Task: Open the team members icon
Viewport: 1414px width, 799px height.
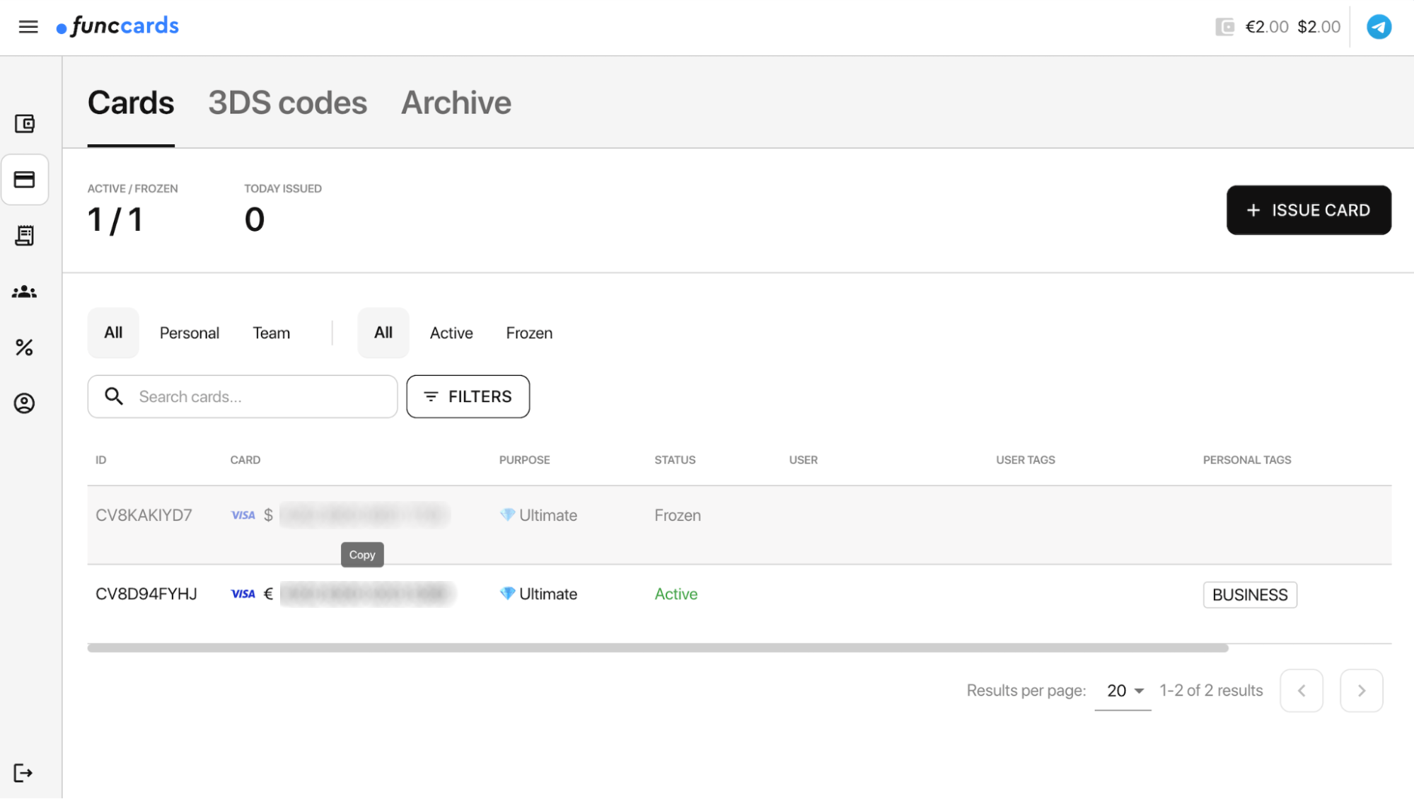Action: pos(25,292)
